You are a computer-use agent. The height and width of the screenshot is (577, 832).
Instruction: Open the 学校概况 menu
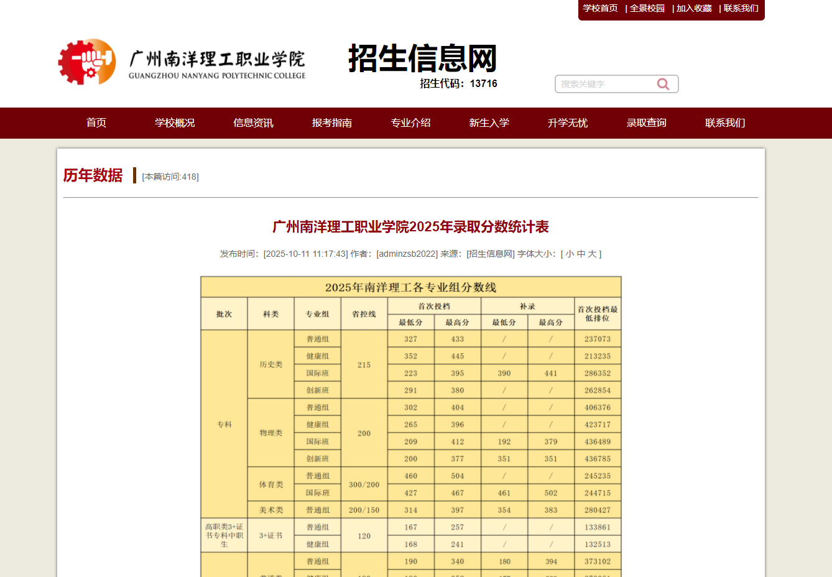click(x=175, y=123)
